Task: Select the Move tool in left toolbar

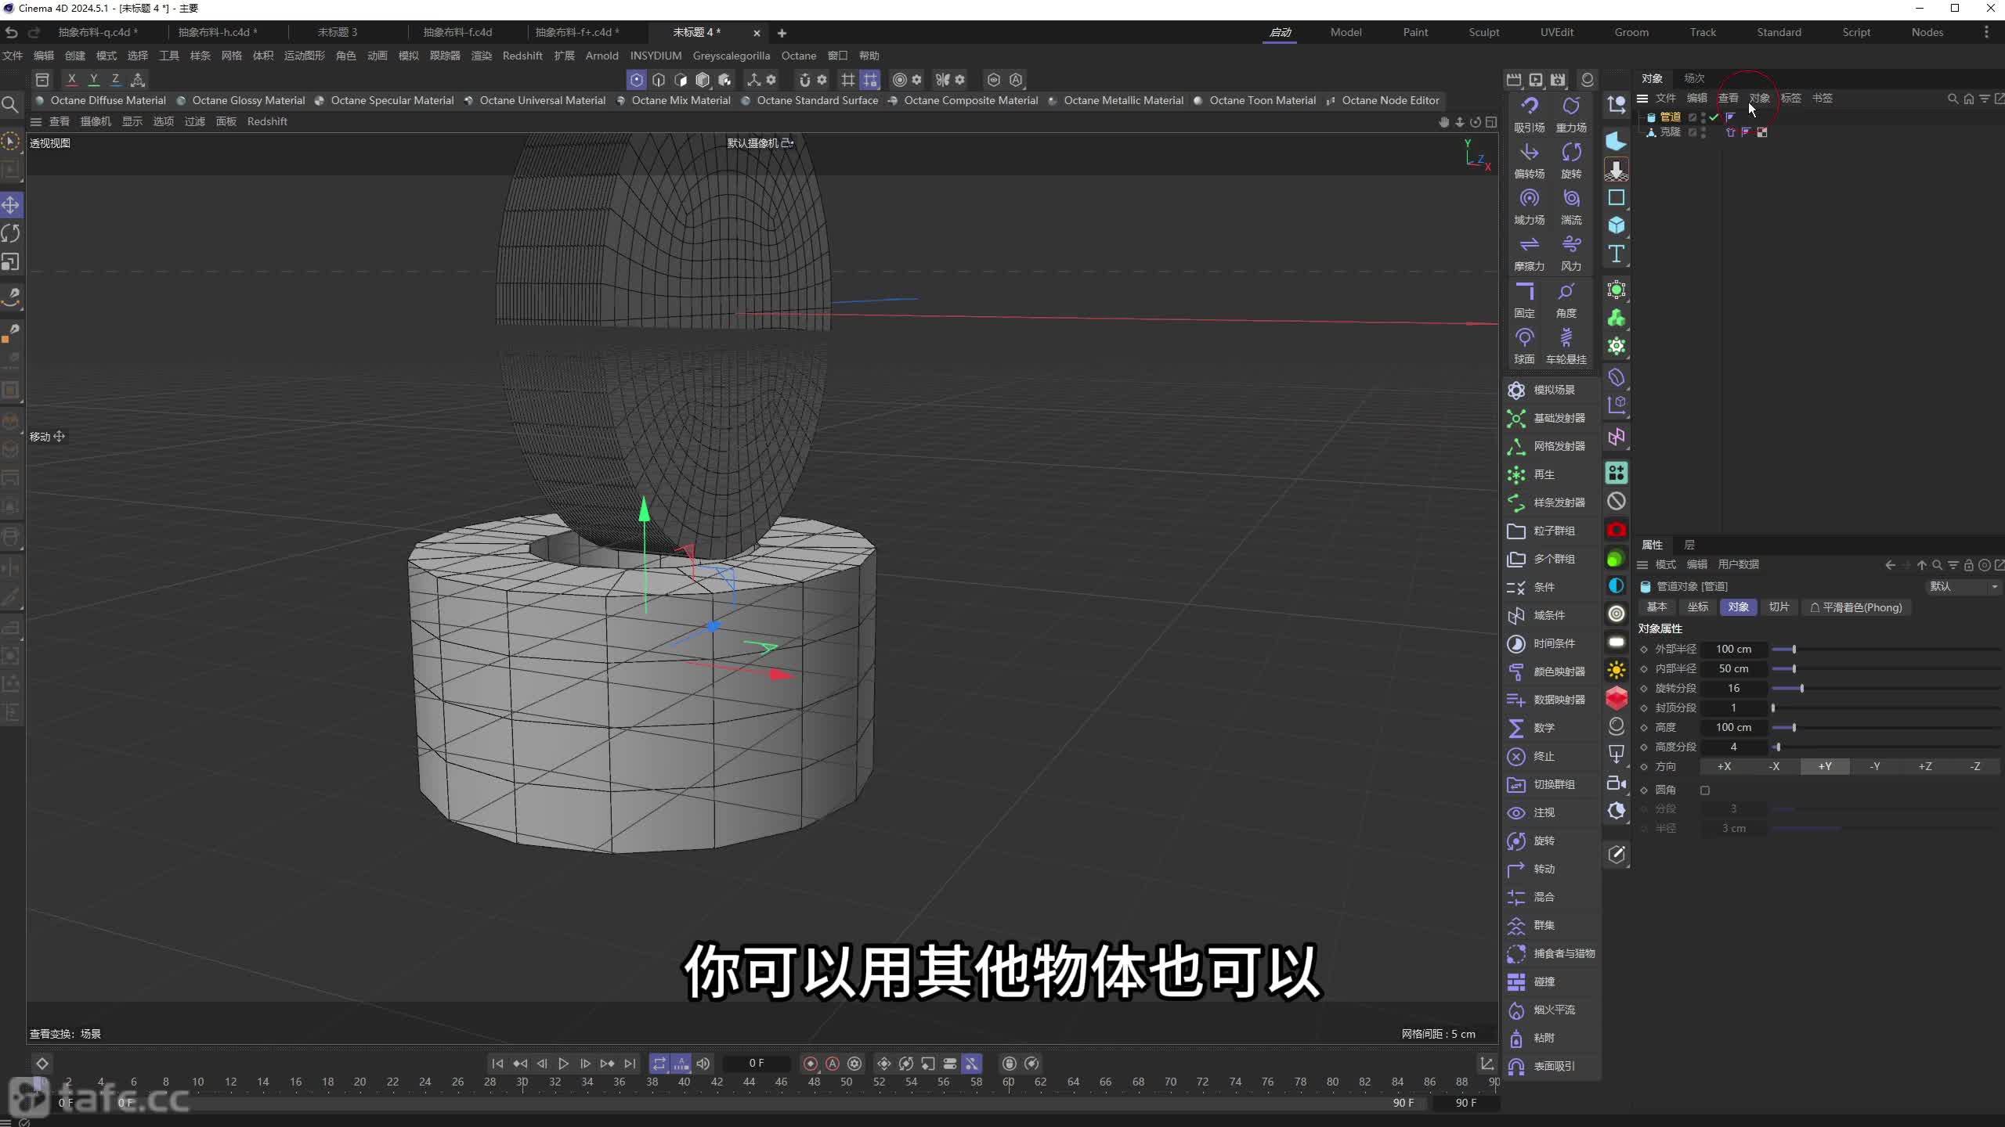Action: (x=11, y=205)
